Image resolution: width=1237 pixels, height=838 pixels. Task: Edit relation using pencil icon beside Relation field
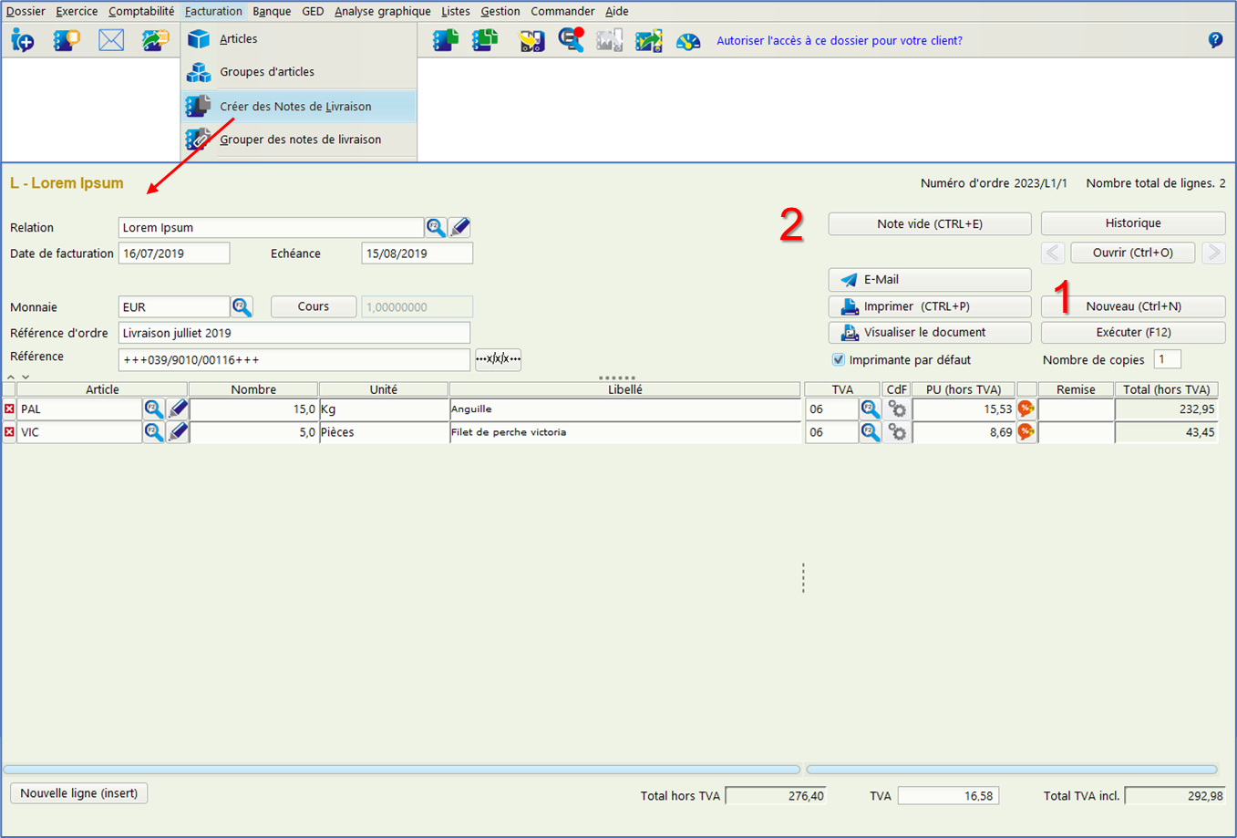[460, 227]
